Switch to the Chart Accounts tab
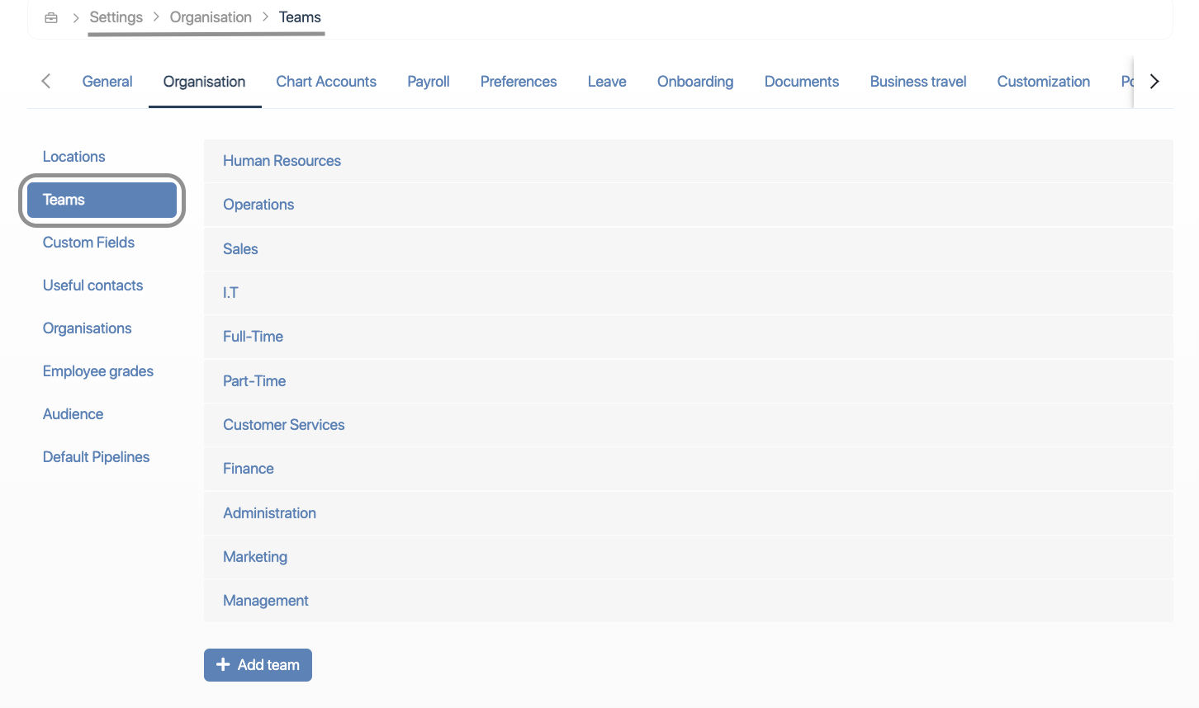This screenshot has height=708, width=1199. (326, 82)
